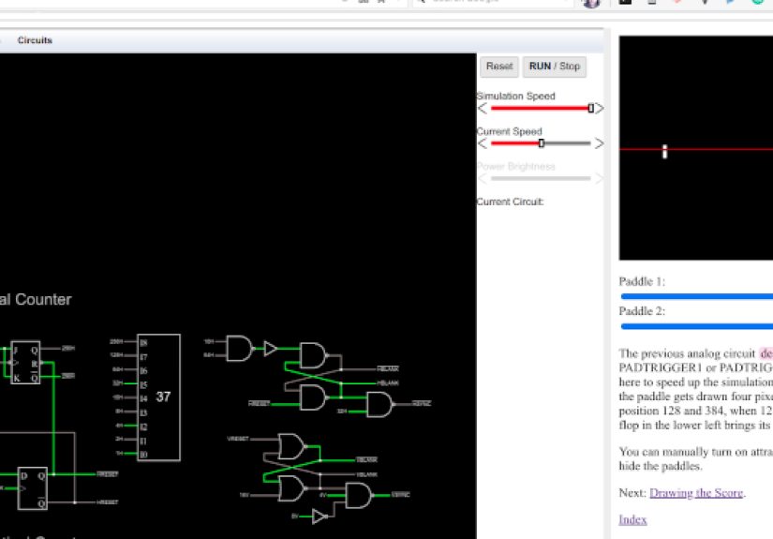Viewport: 773px width, 539px height.
Task: Click the Paddle 2 slider
Action: coord(696,326)
